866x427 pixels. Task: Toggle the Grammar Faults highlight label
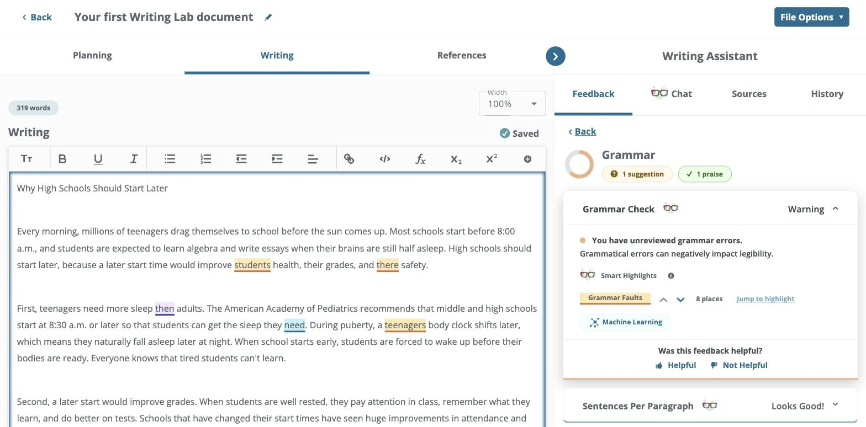tap(615, 298)
